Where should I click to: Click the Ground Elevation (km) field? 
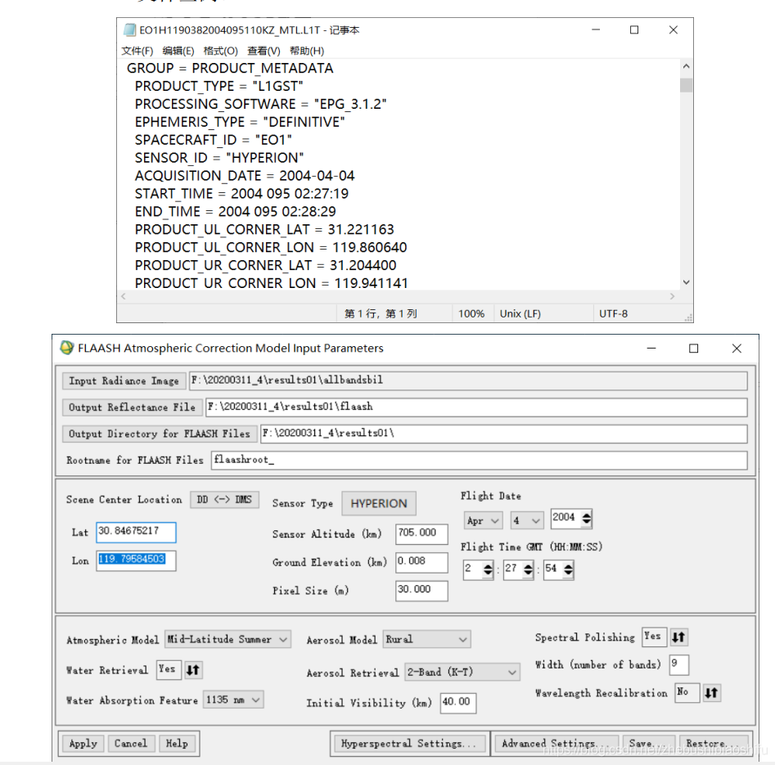pos(421,562)
